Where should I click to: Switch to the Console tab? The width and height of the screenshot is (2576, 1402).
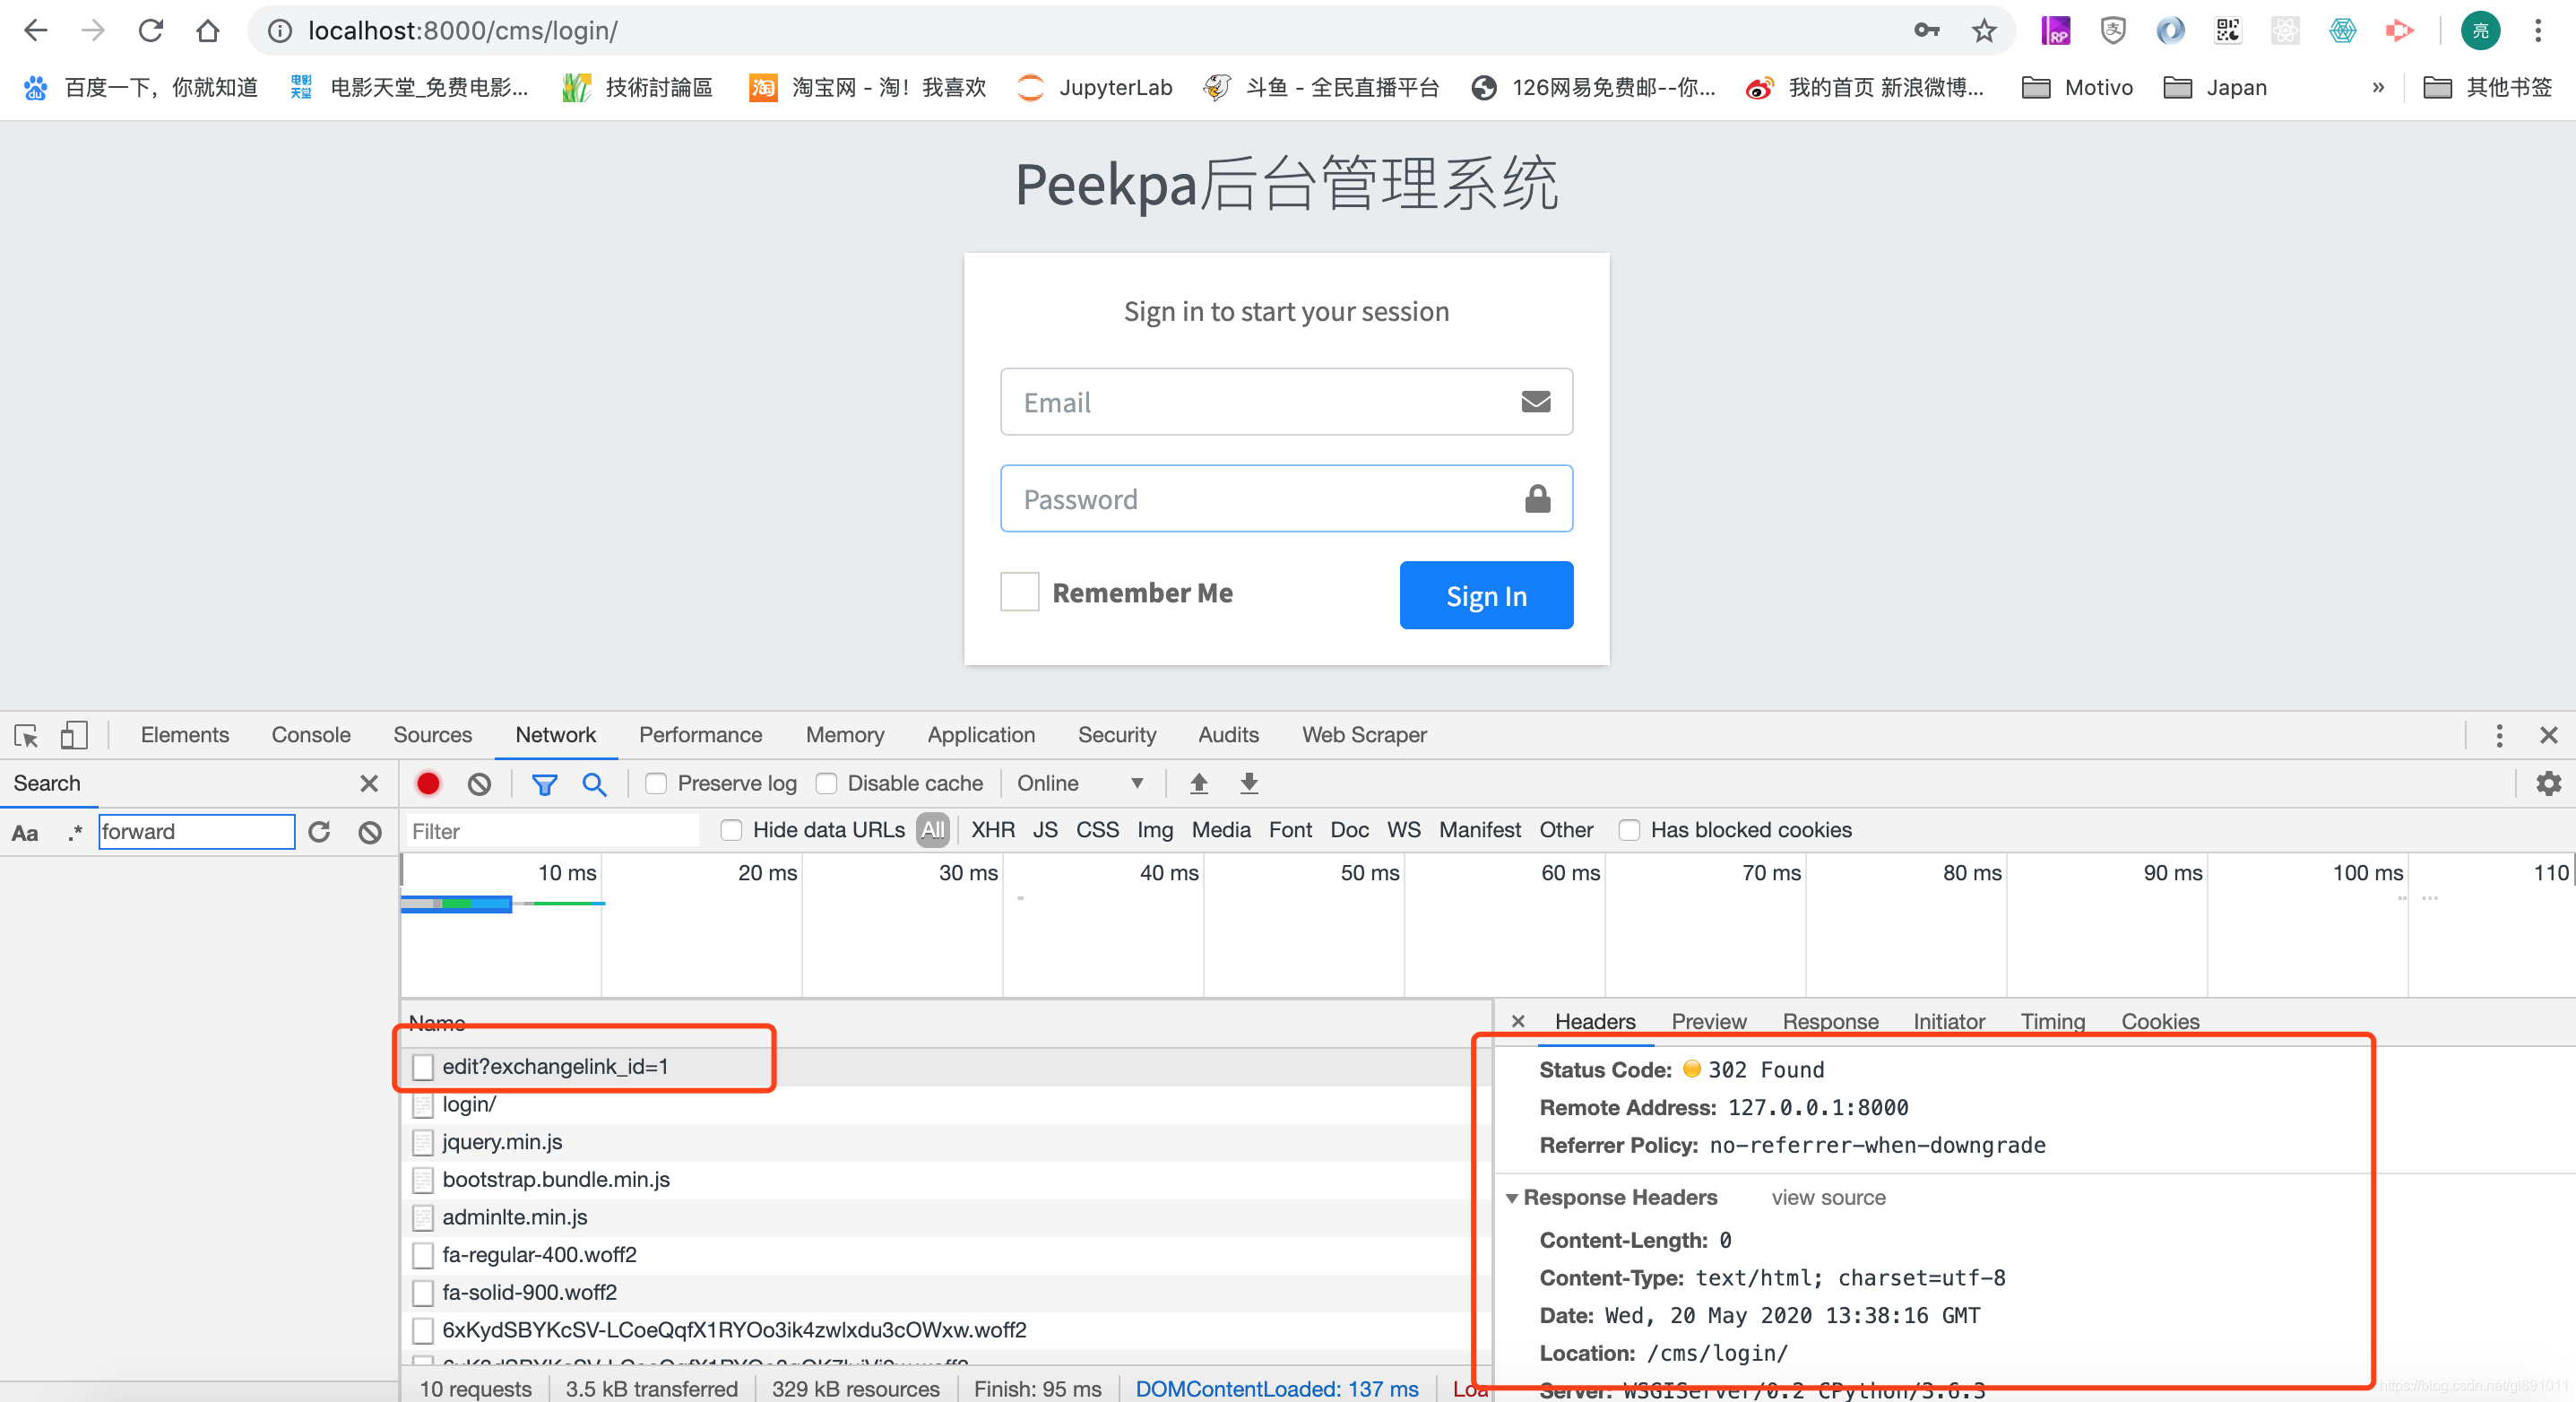(310, 735)
